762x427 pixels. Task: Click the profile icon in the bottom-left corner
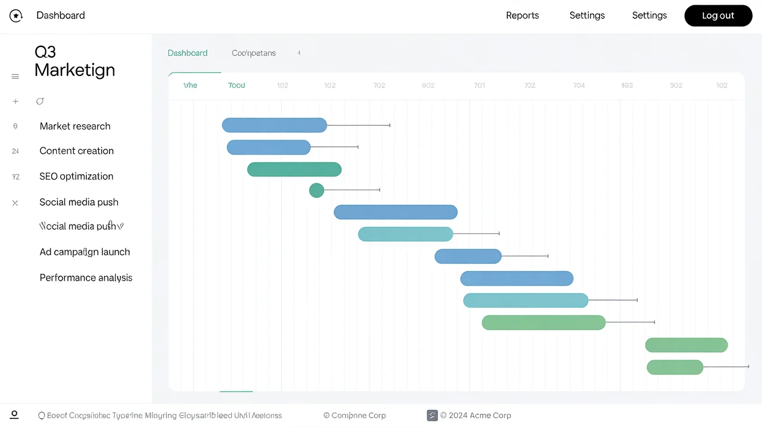coord(14,414)
